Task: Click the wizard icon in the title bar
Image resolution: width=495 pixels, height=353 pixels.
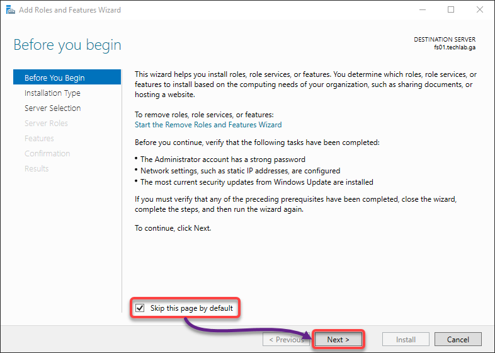Action: coord(11,10)
